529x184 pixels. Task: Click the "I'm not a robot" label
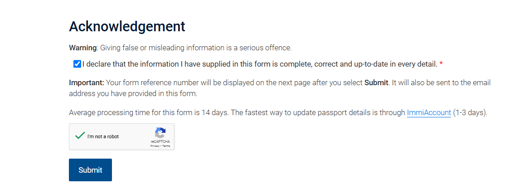pyautogui.click(x=103, y=136)
